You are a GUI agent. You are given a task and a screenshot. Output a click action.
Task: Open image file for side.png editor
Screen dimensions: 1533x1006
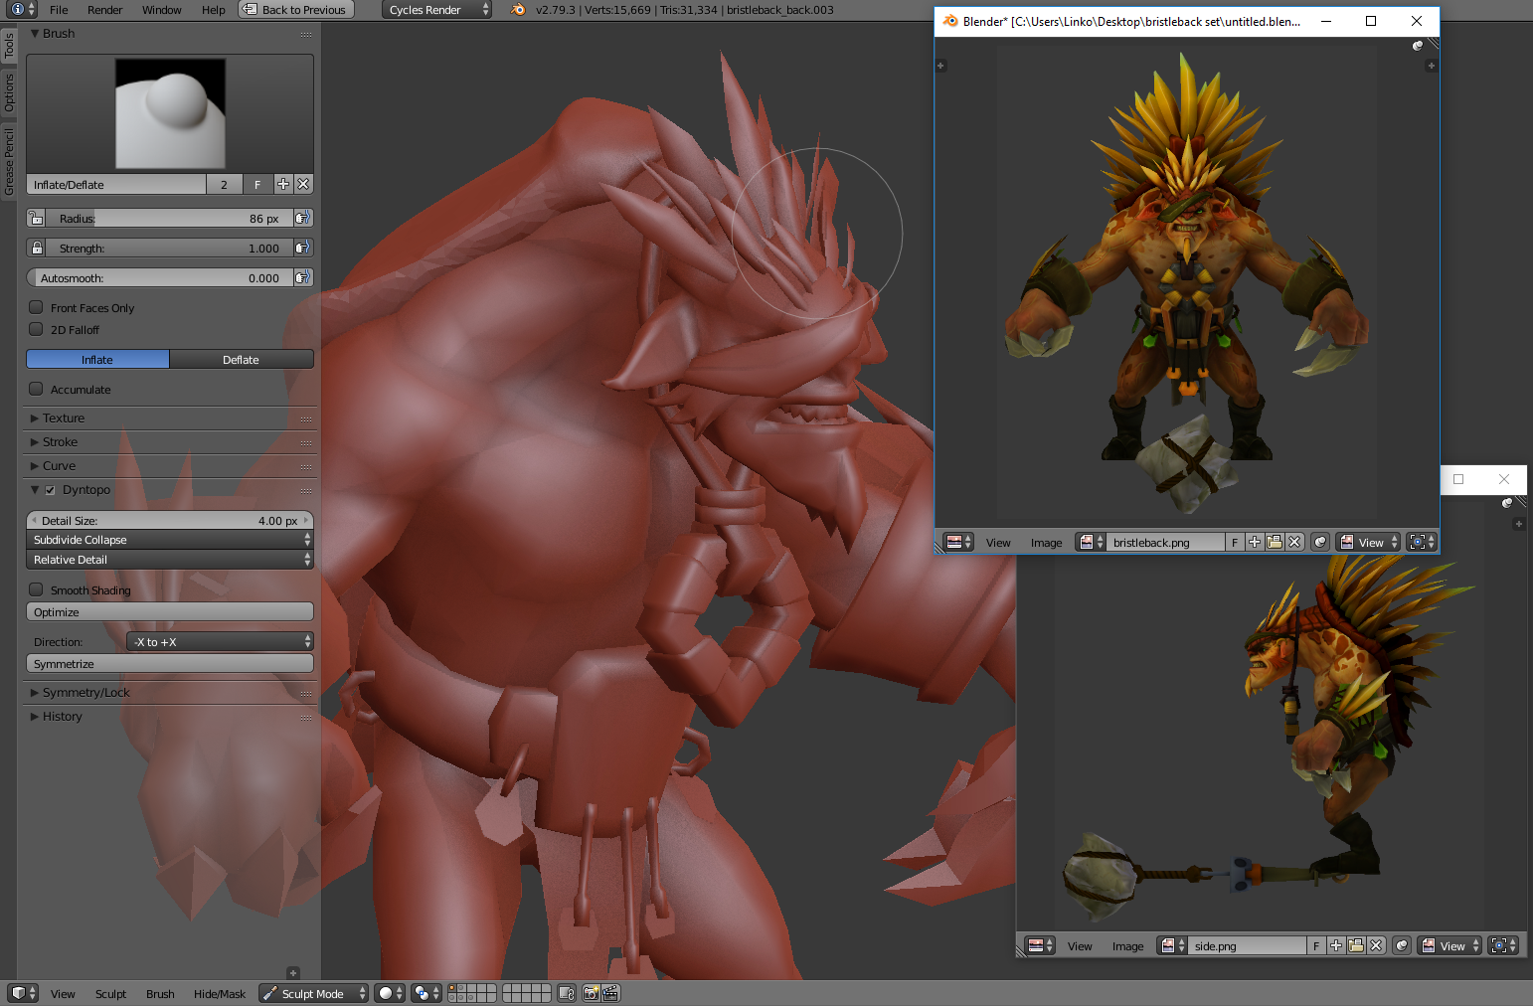(x=1356, y=945)
